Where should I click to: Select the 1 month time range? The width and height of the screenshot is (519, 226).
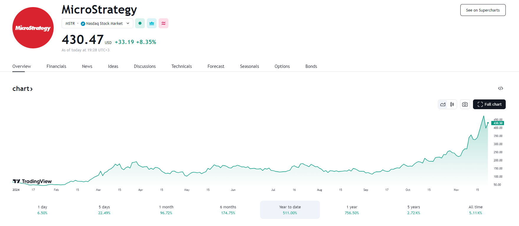tap(166, 210)
